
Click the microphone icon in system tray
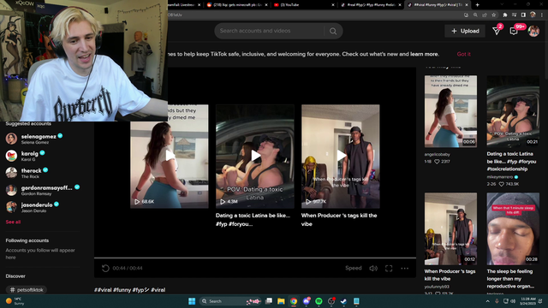pyautogui.click(x=497, y=301)
